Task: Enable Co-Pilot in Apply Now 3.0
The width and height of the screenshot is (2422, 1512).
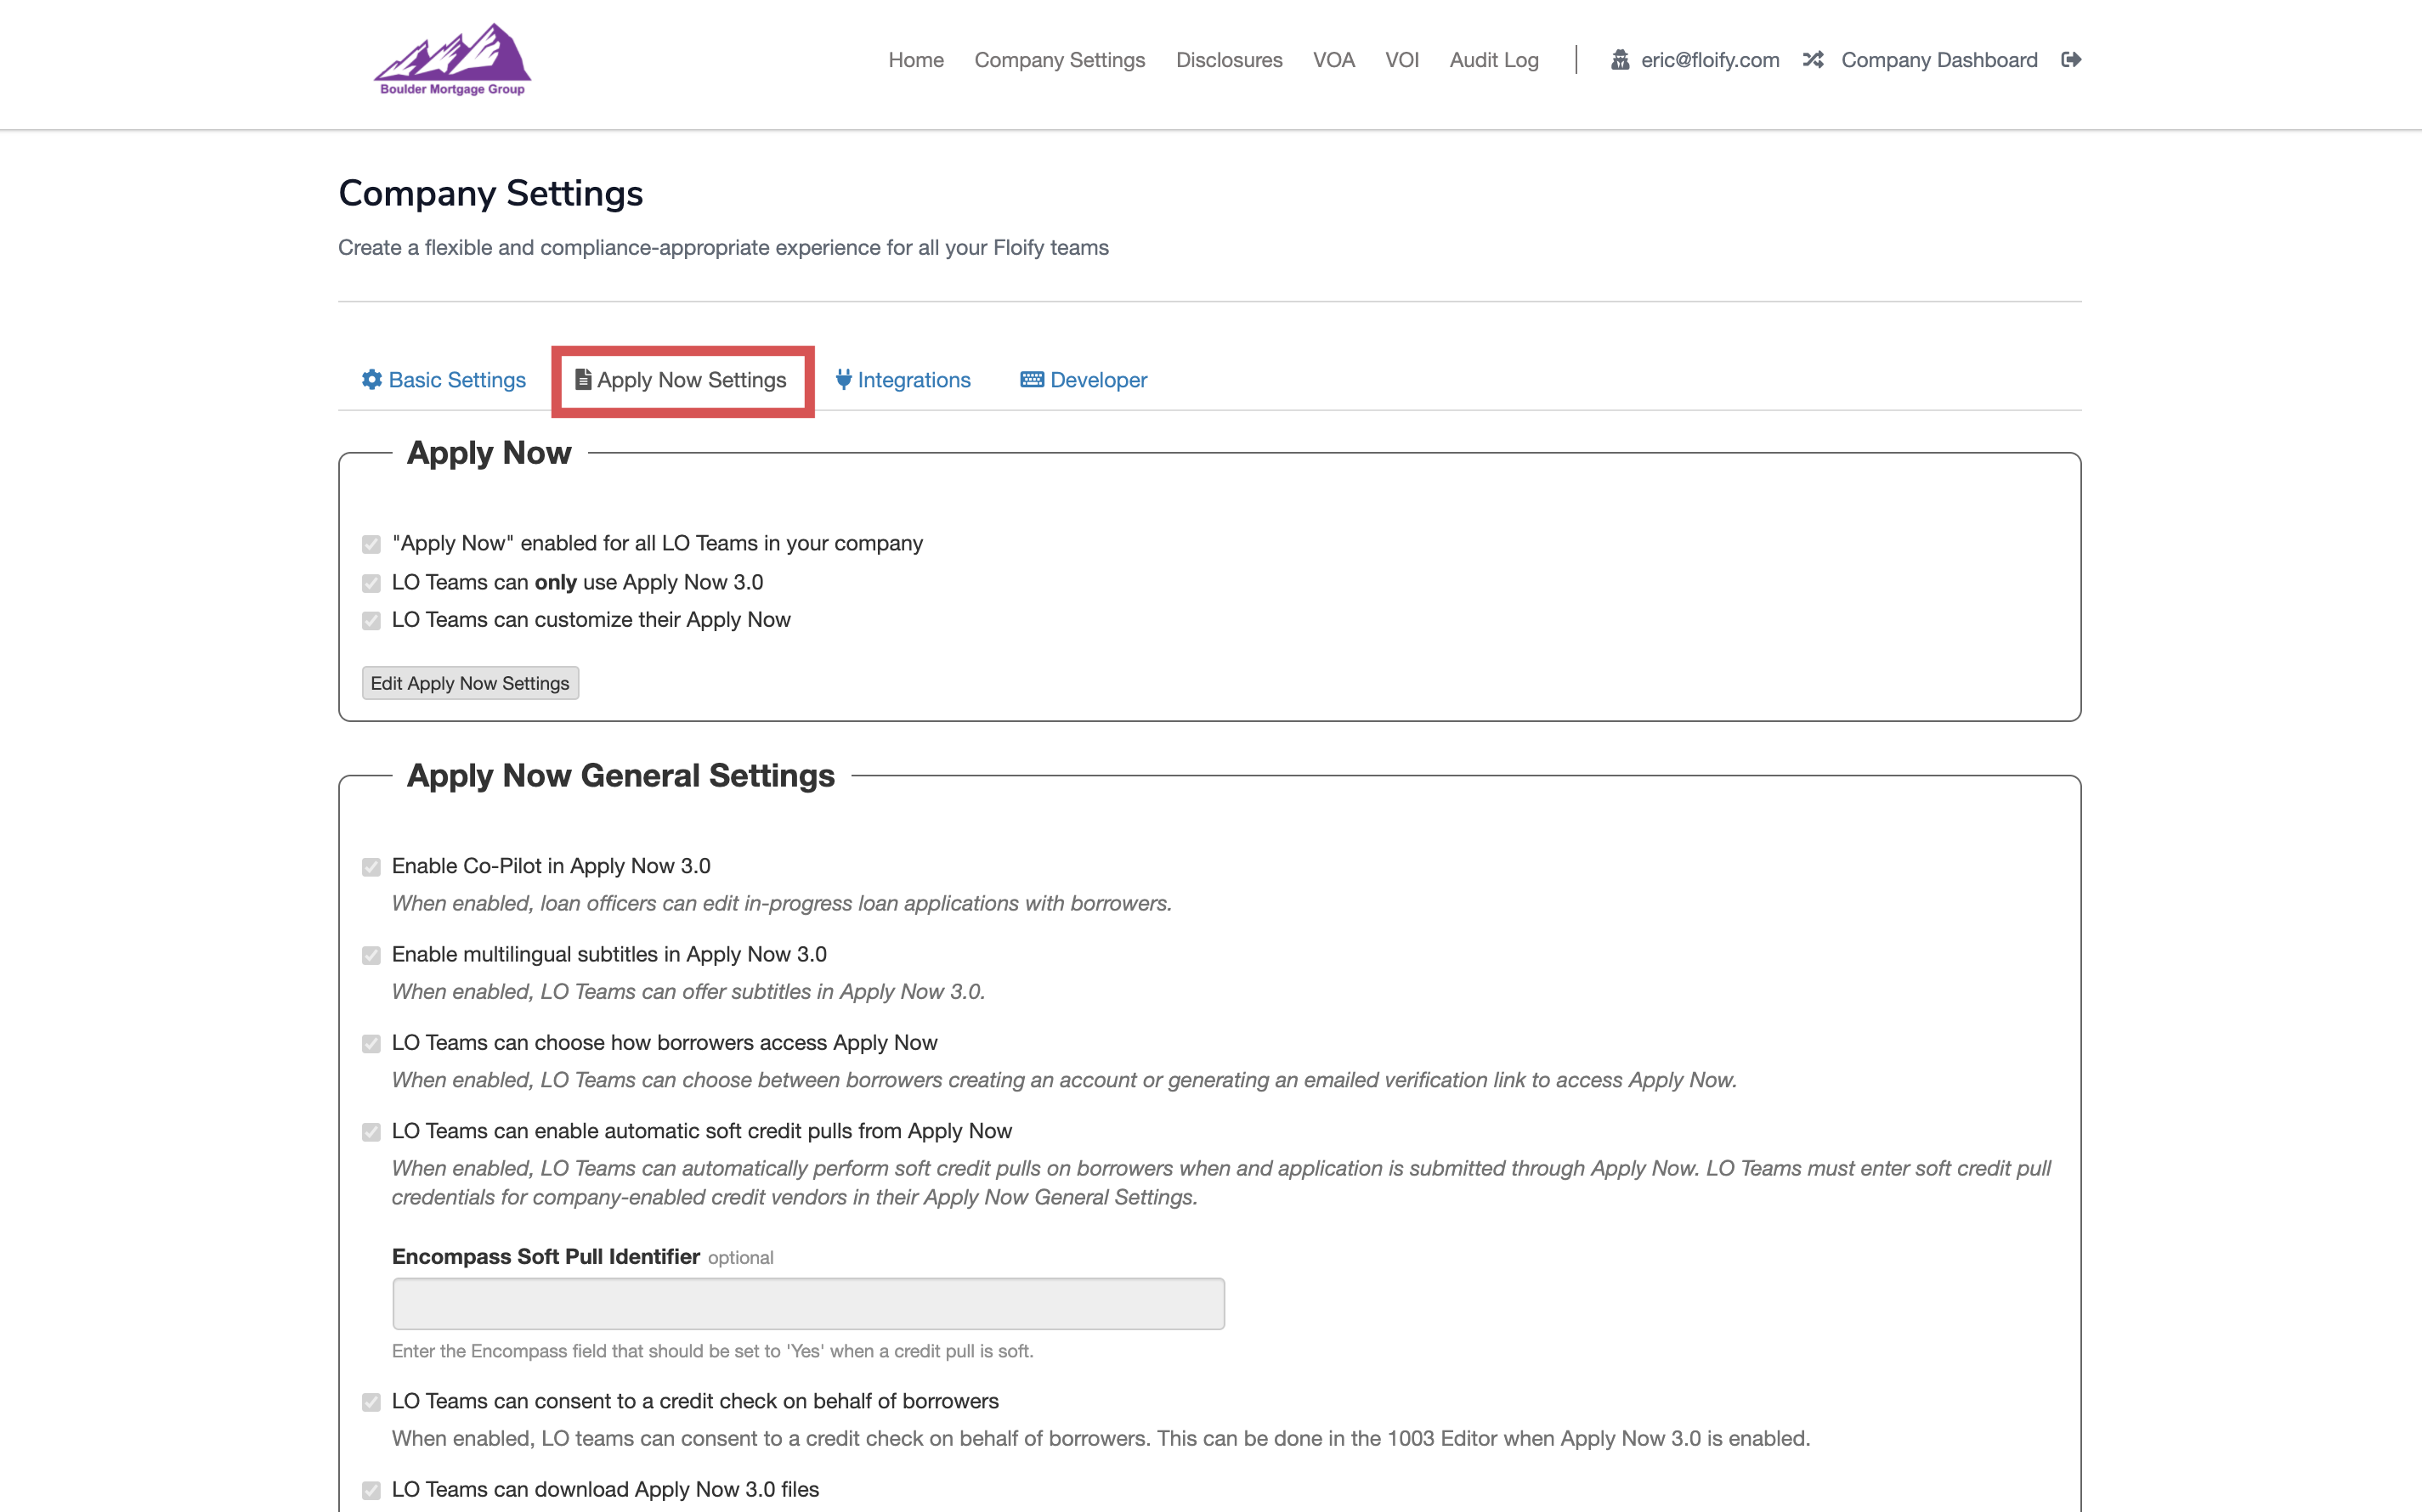Action: [372, 867]
